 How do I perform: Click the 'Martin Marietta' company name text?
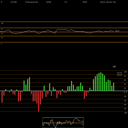pyautogui.click(x=106, y=2)
